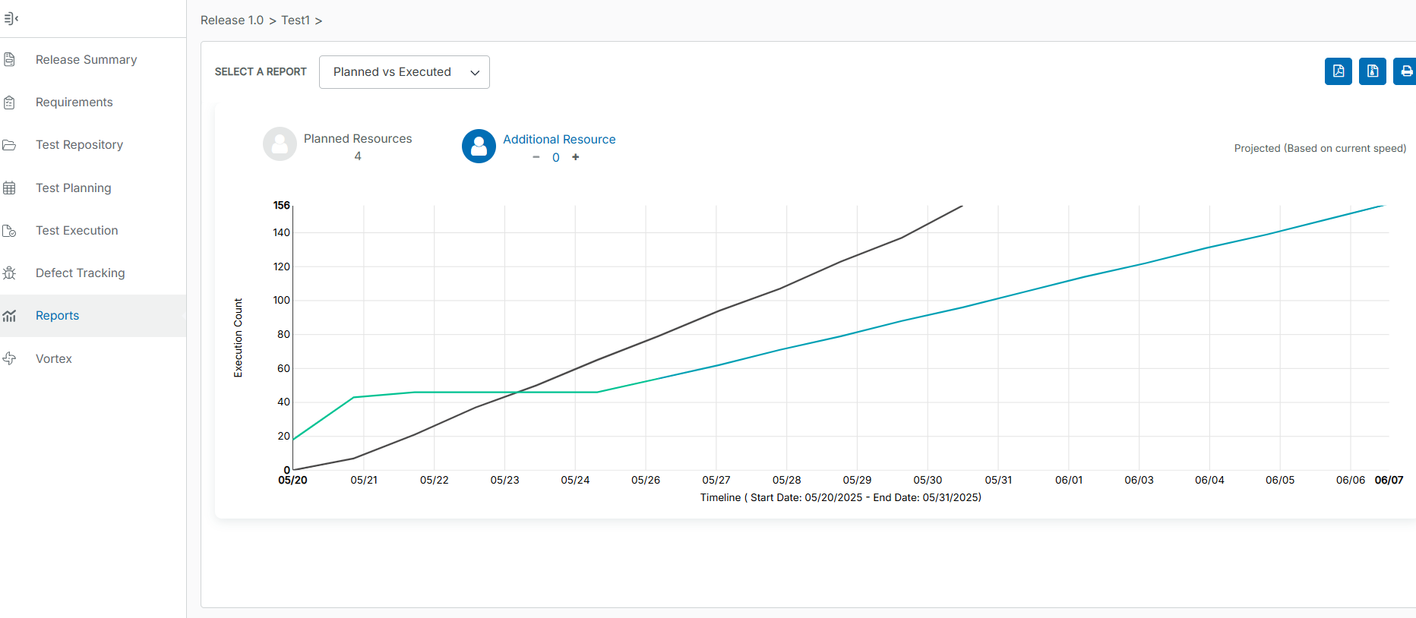Click Release 1.0 breadcrumb link
Screen dimensions: 1416x618
232,20
